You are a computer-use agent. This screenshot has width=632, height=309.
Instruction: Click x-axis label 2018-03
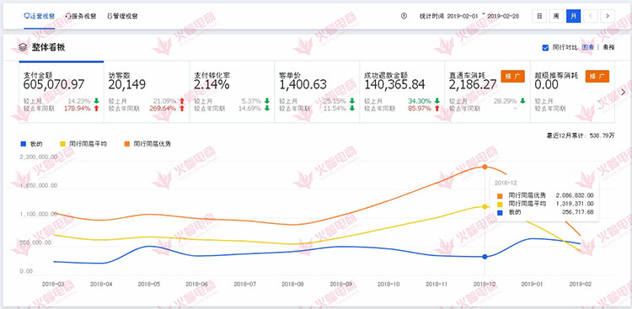pos(54,284)
